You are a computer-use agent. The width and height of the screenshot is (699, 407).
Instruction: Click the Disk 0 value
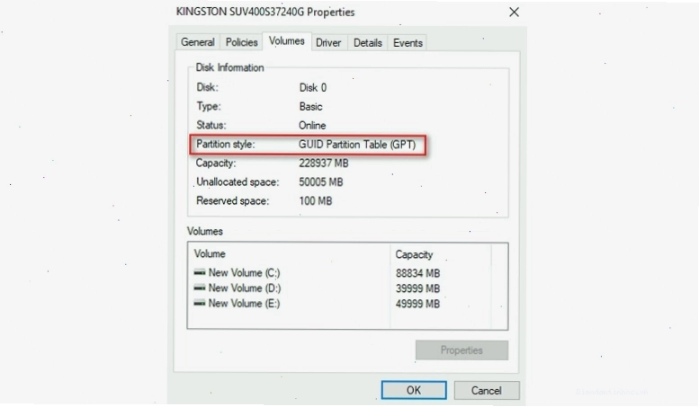click(x=313, y=88)
